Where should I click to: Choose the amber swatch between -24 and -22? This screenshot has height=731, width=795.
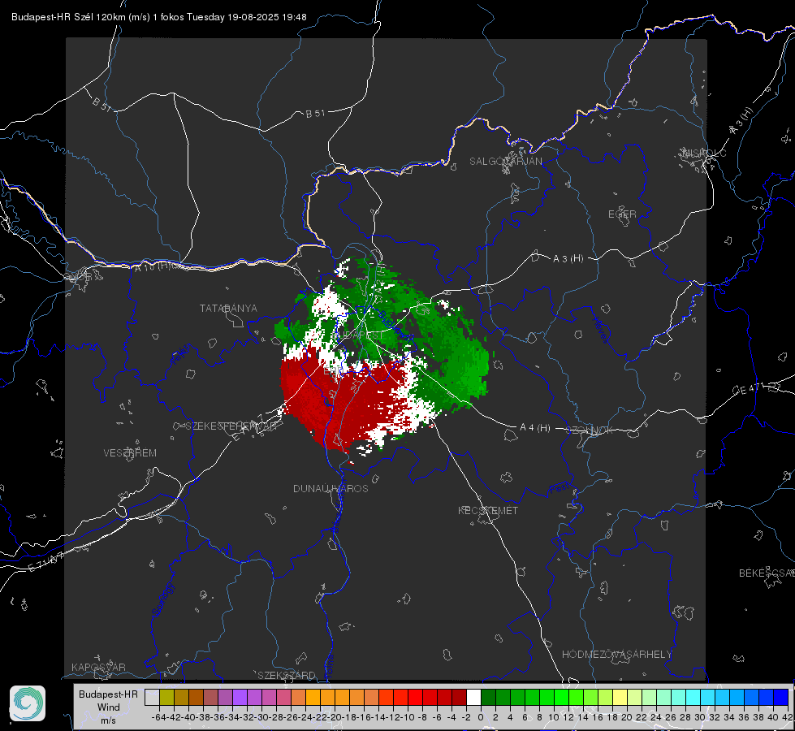(x=313, y=697)
